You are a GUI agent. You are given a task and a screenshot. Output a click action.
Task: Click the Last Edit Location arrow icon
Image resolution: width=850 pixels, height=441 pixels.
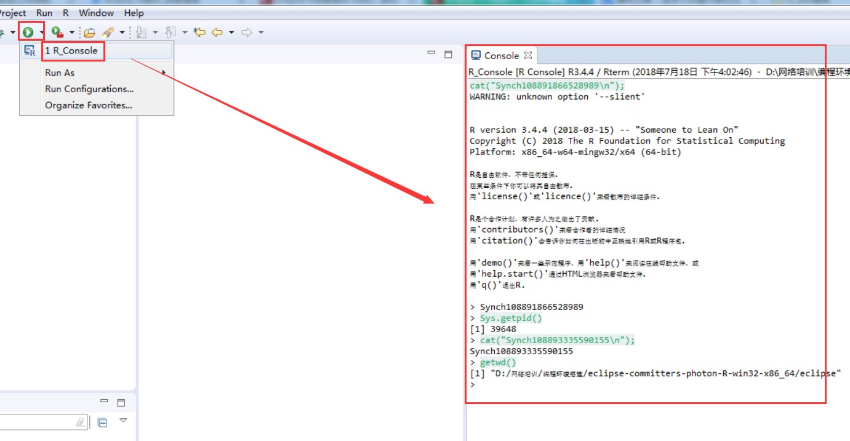tap(199, 32)
